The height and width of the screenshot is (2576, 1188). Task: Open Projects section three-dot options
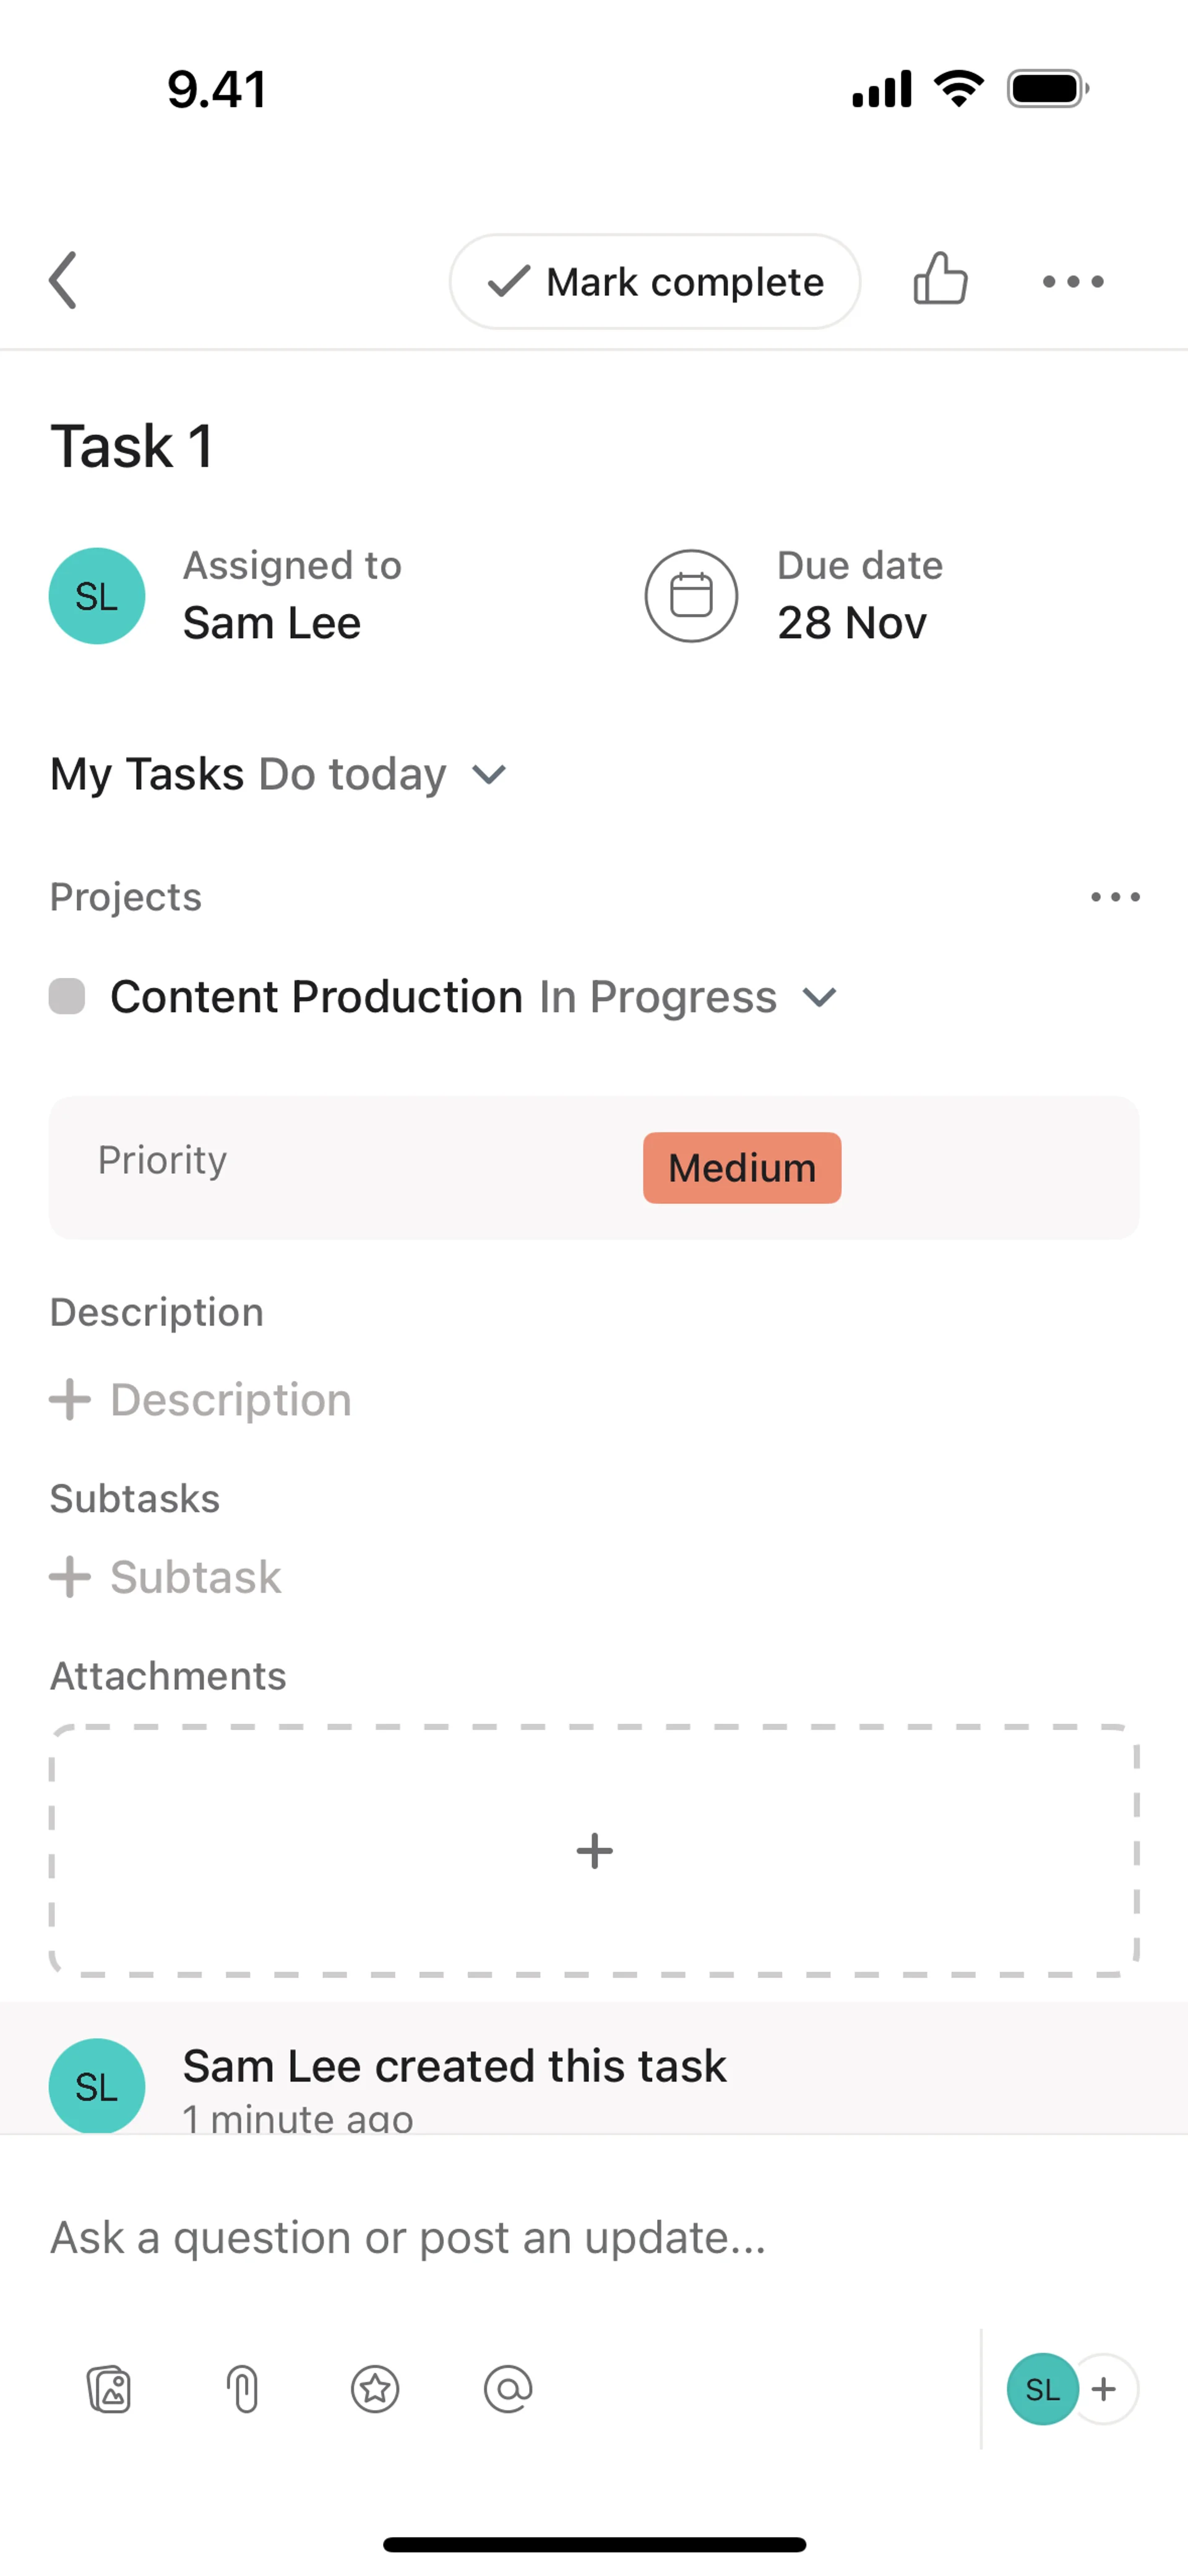coord(1114,897)
